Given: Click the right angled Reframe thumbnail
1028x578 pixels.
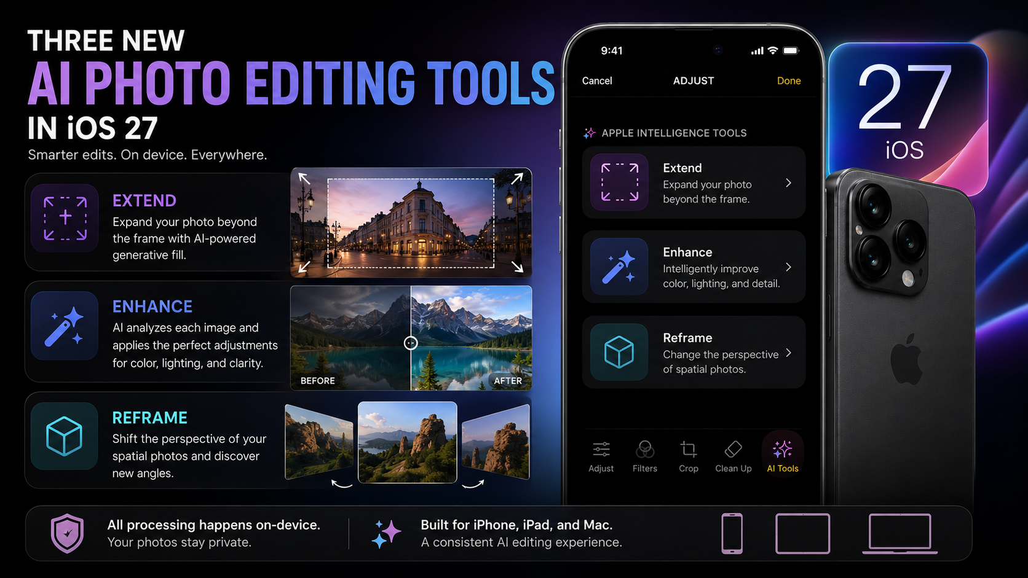Looking at the screenshot, I should point(496,442).
